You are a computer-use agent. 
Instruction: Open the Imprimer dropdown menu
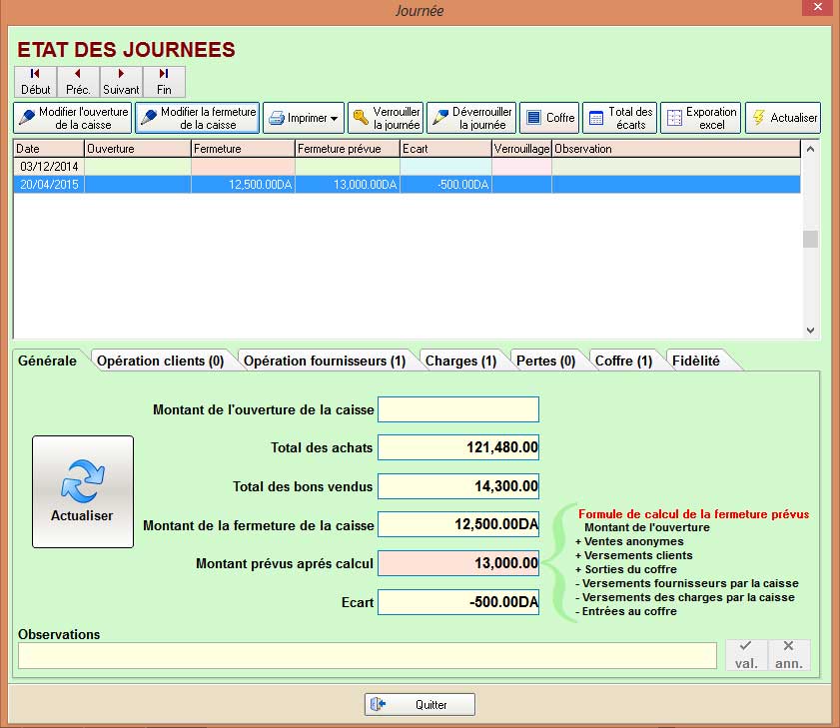(x=304, y=118)
